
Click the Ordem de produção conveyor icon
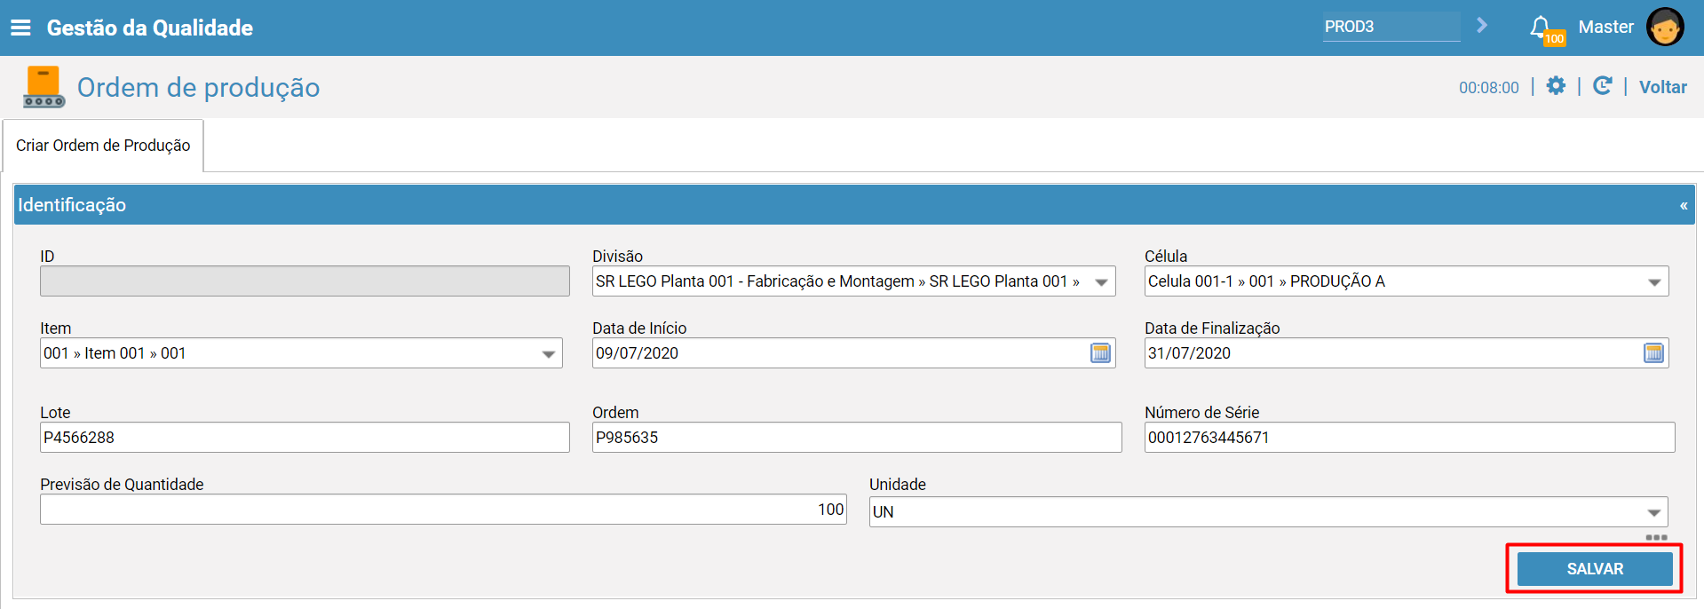point(44,87)
